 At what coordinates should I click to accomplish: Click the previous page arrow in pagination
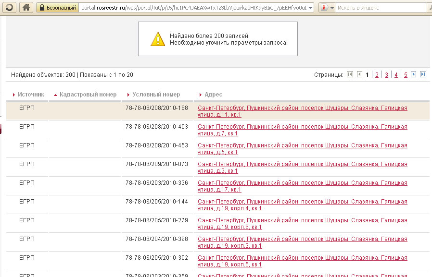[359, 74]
